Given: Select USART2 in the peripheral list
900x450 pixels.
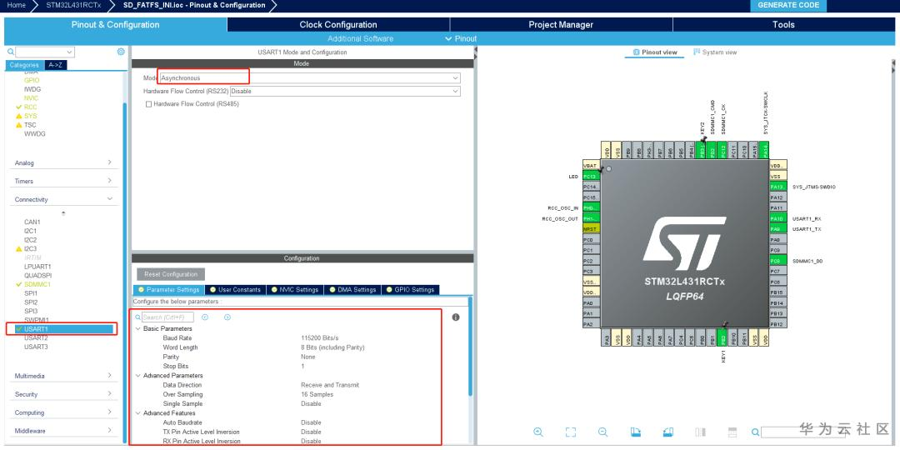Looking at the screenshot, I should coord(36,338).
